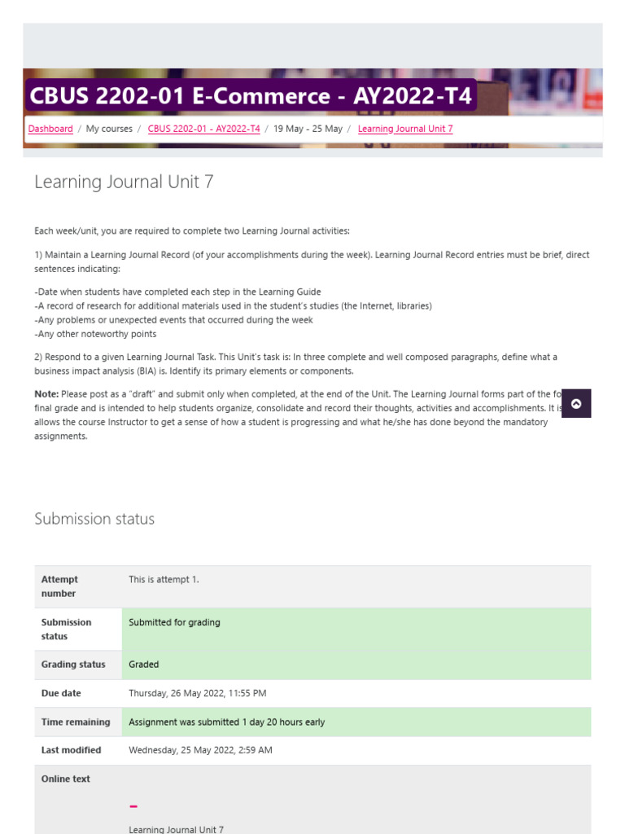
Task: Click the 'Graded' grading status cell
Action: click(144, 665)
